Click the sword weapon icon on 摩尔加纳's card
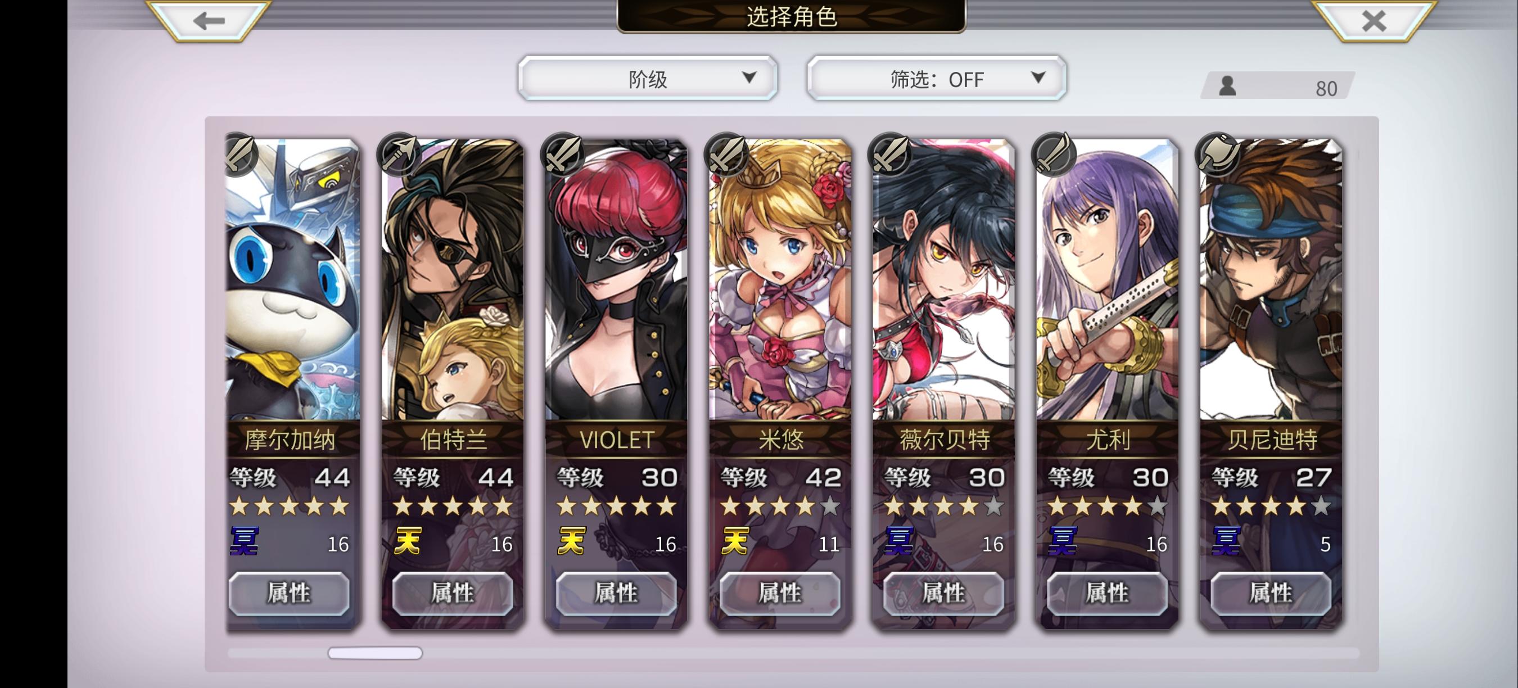Viewport: 1518px width, 688px height. tap(238, 154)
